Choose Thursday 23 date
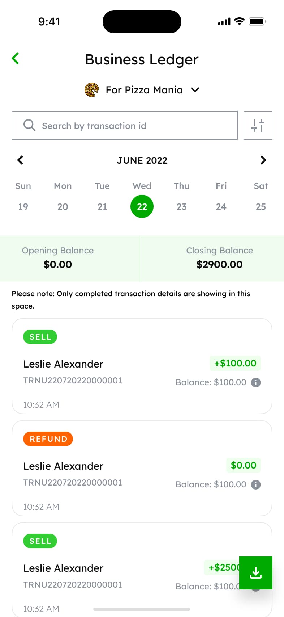The width and height of the screenshot is (284, 617). point(181,207)
